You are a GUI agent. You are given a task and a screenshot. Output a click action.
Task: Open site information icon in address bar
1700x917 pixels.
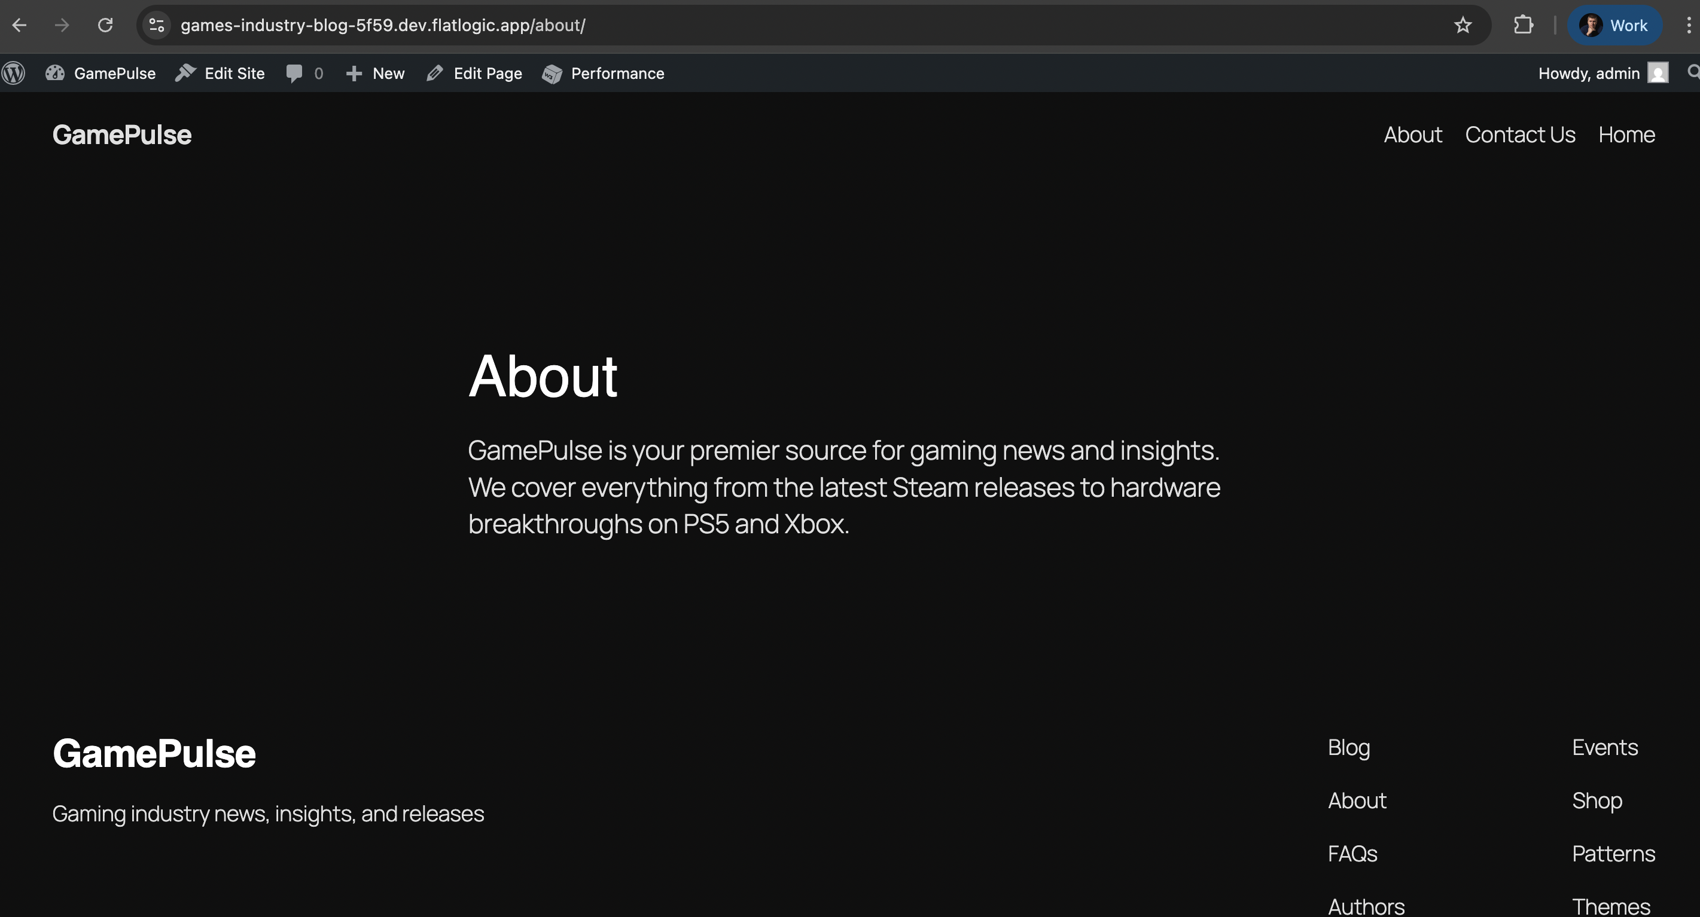point(156,25)
